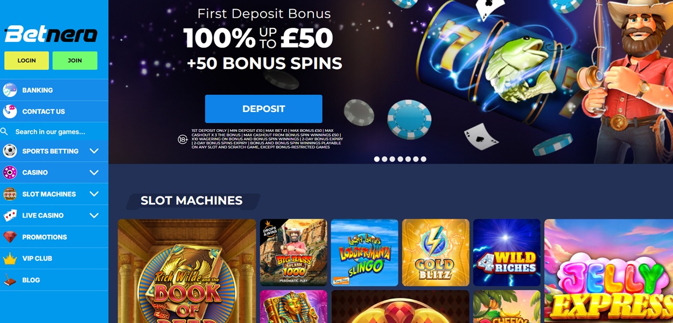This screenshot has height=323, width=673.
Task: Select the fourth carousel dot indicator
Action: [x=400, y=159]
